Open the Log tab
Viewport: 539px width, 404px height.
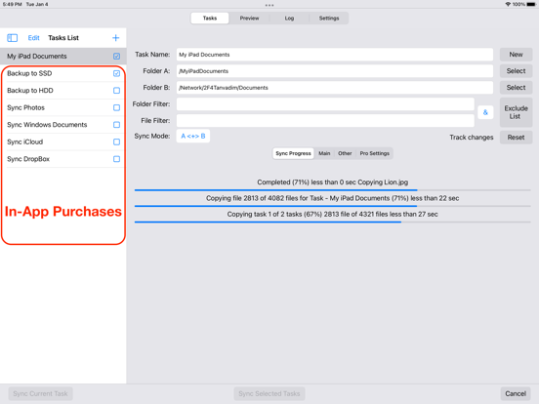pyautogui.click(x=289, y=19)
